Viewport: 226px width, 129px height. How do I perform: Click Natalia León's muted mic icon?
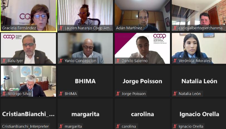click(175, 94)
